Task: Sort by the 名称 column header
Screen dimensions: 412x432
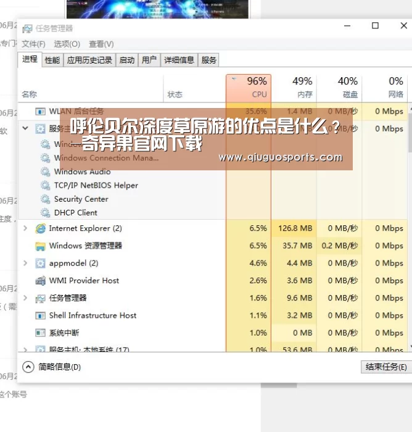Action: [91, 88]
